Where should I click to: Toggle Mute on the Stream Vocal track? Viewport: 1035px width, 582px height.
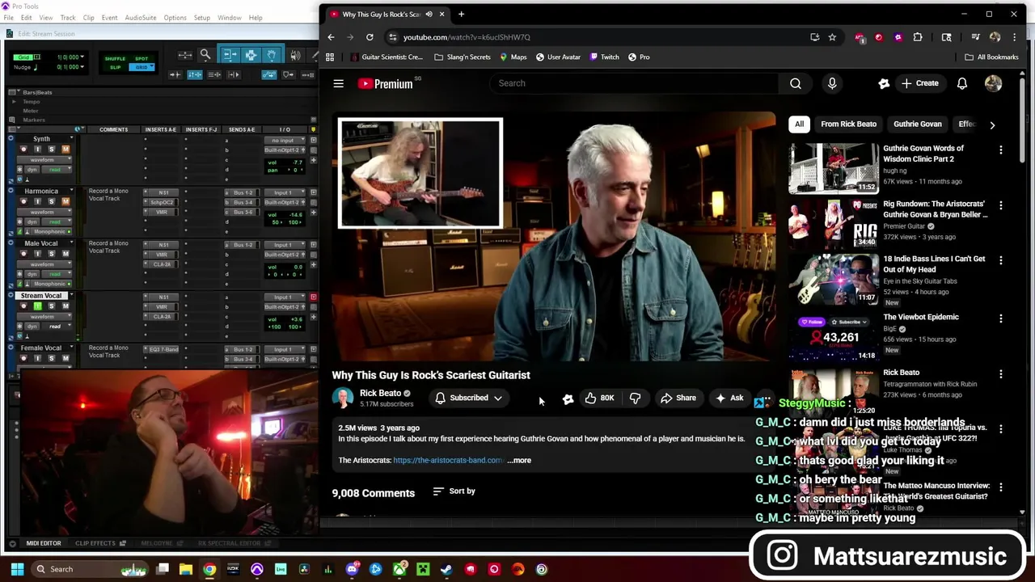pyautogui.click(x=65, y=306)
